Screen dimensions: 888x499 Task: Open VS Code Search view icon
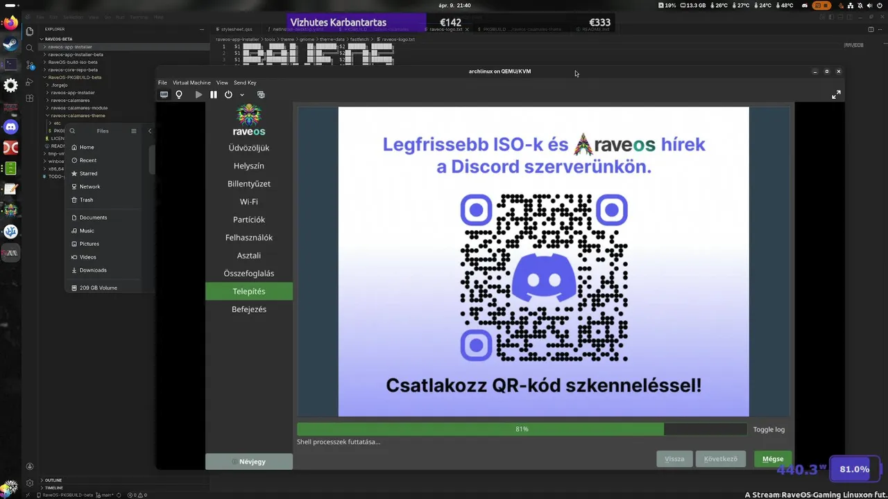tap(29, 49)
